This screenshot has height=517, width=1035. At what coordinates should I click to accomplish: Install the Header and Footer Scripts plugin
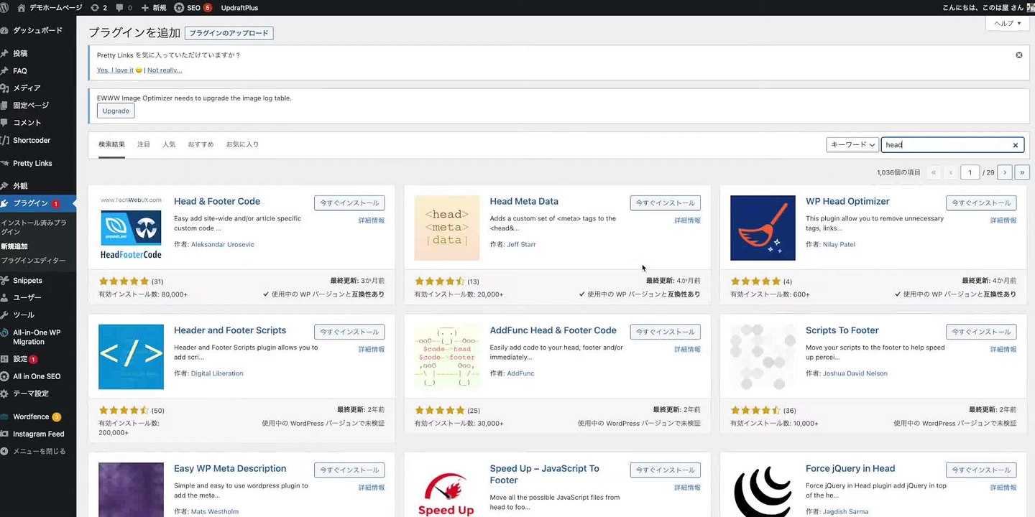[349, 332]
